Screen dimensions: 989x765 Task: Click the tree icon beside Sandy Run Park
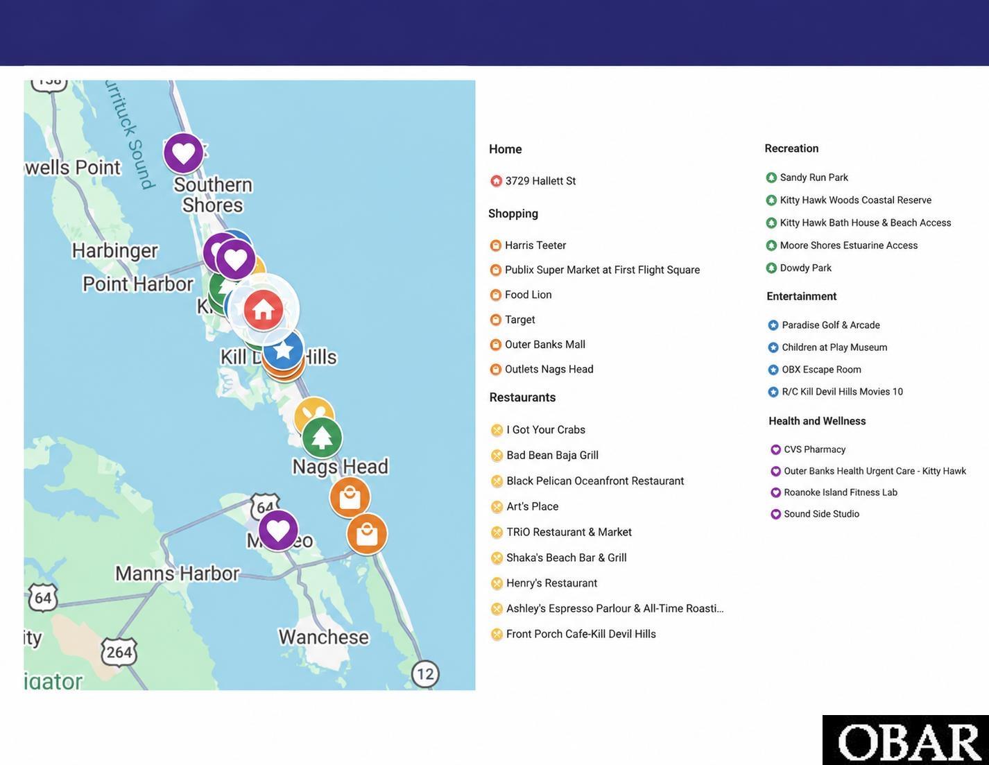tap(771, 178)
